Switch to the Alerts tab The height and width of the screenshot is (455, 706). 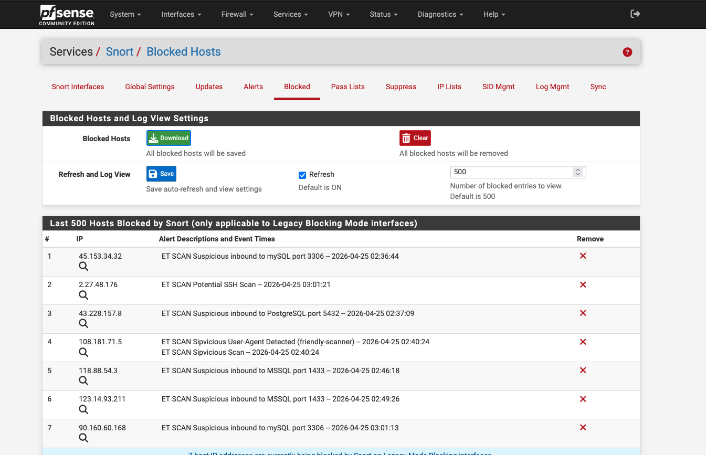click(x=253, y=87)
